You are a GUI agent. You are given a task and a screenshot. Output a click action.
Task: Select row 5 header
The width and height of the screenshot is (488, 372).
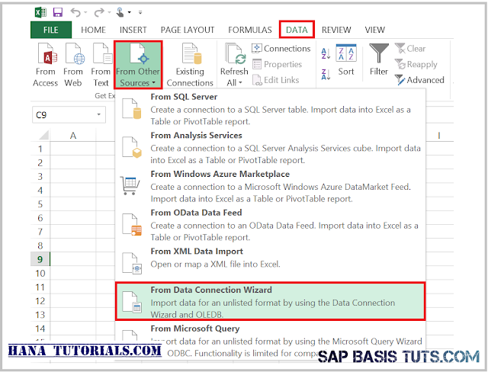[x=40, y=204]
